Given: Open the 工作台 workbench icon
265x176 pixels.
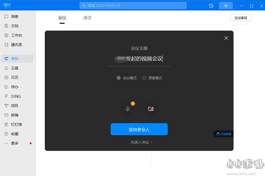Looking at the screenshot, I should 6,35.
